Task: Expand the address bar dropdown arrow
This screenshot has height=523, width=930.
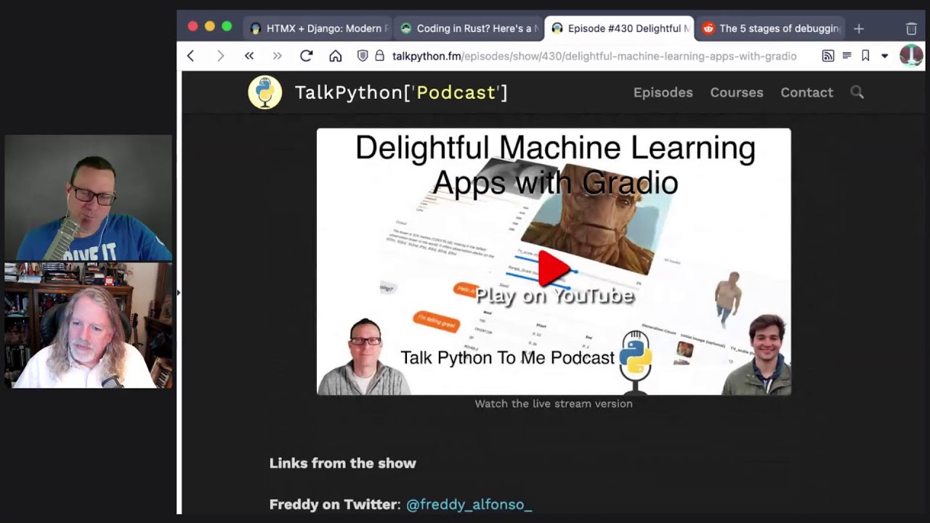Action: [x=884, y=56]
